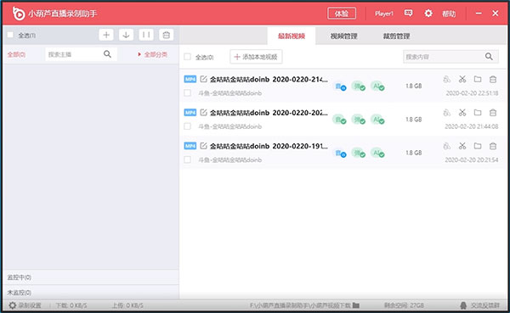
Task: Click the magnifier in content search box
Action: click(x=489, y=57)
